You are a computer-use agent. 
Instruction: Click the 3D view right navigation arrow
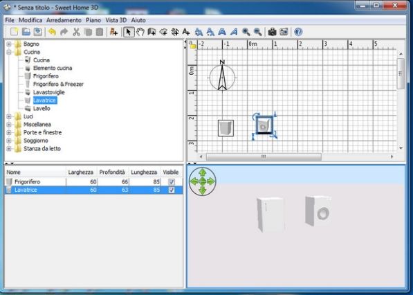pos(211,181)
